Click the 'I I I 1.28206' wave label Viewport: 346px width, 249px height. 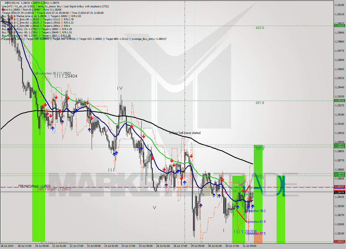click(245, 232)
